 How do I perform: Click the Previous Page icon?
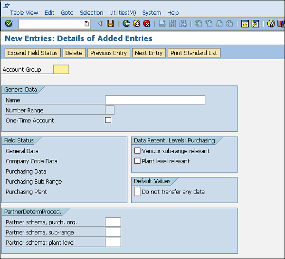[209, 24]
